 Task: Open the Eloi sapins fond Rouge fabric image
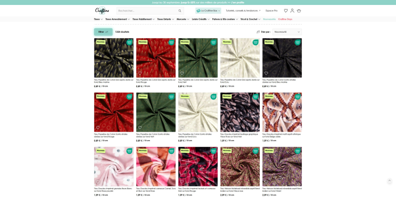pyautogui.click(x=156, y=58)
